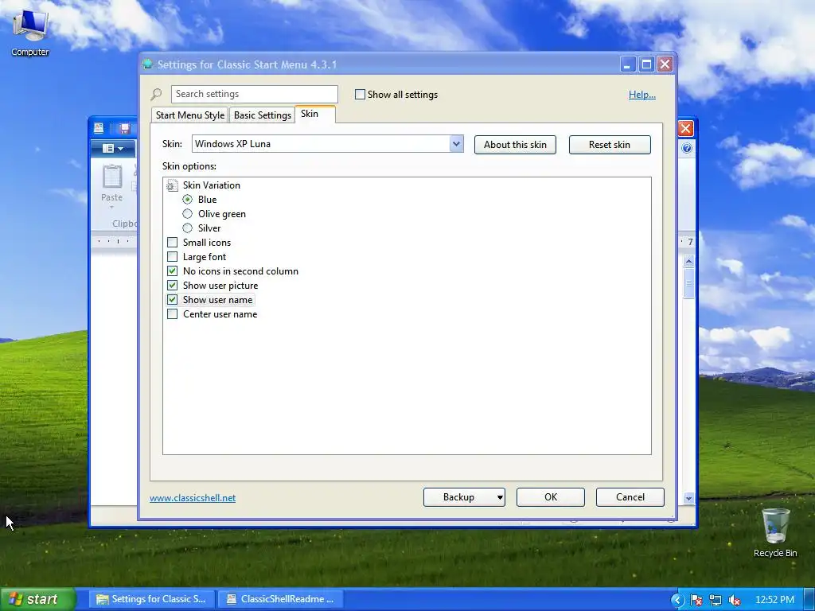Open the Help... link
The image size is (815, 611).
[x=642, y=95]
